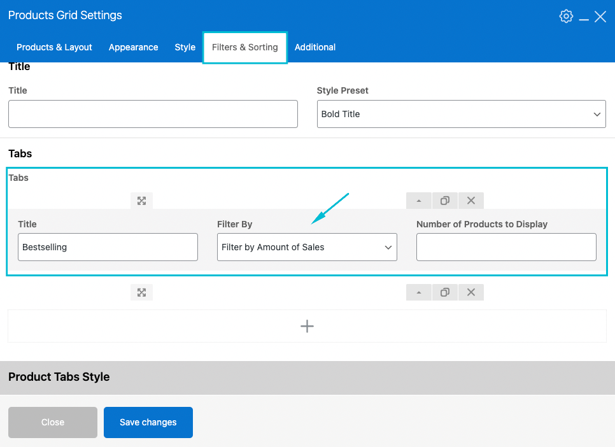Click the X icon below the Bestselling row
The height and width of the screenshot is (447, 615).
[471, 292]
